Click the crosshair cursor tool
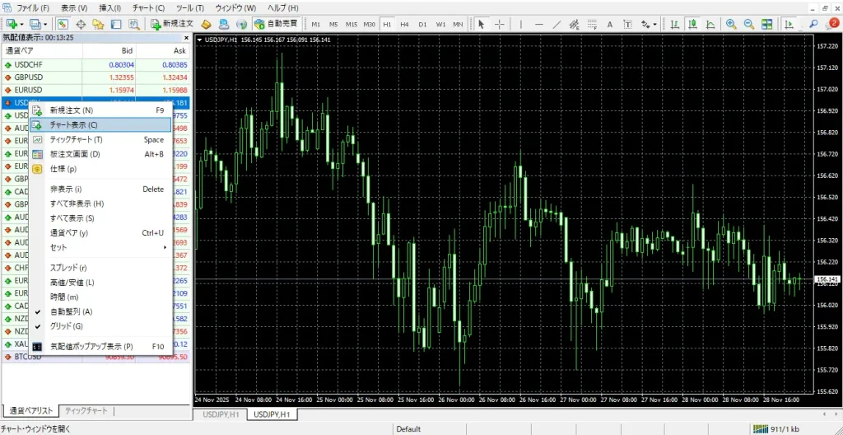Viewport: 843px width, 435px height. point(500,24)
